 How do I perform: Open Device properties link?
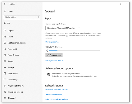(x=52, y=42)
